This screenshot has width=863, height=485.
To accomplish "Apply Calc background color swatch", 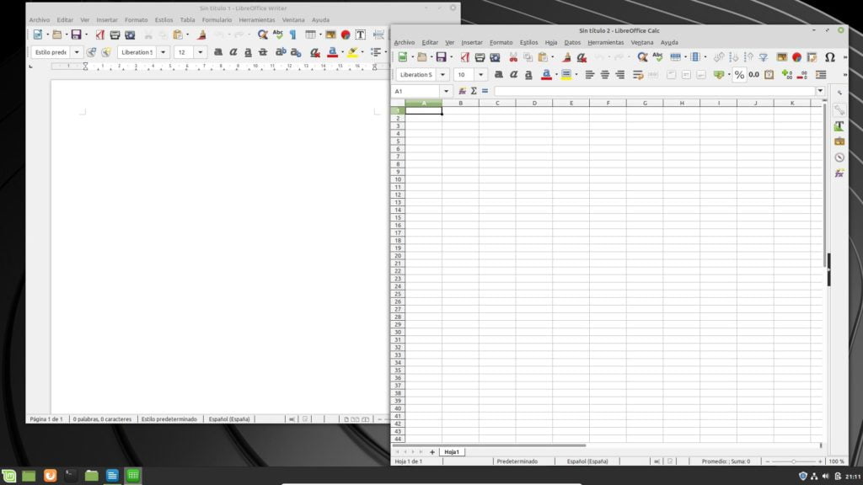I will [566, 75].
